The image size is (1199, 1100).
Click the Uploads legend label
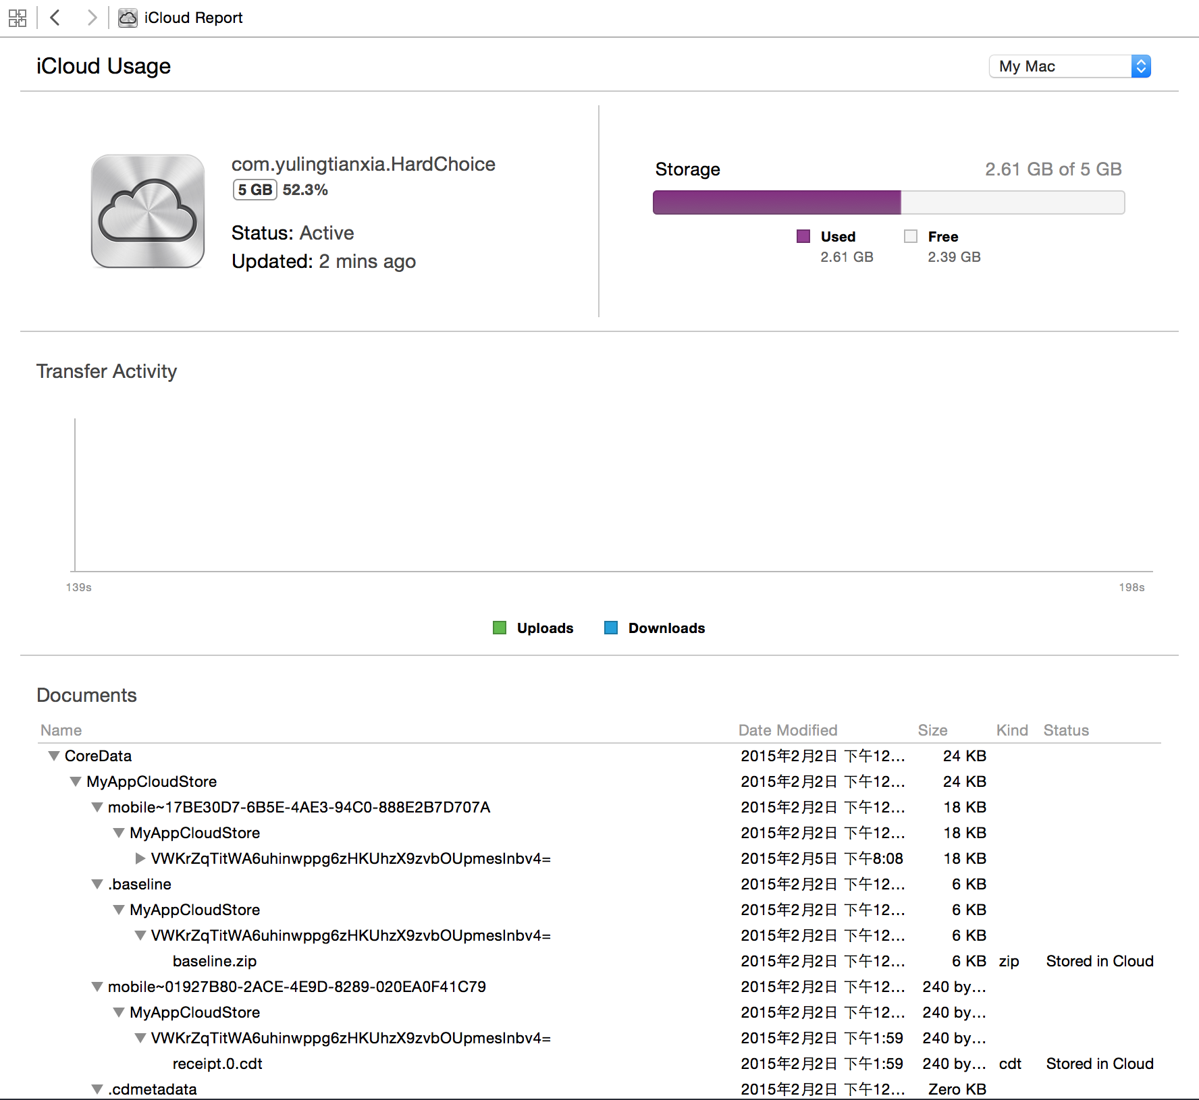coord(545,628)
